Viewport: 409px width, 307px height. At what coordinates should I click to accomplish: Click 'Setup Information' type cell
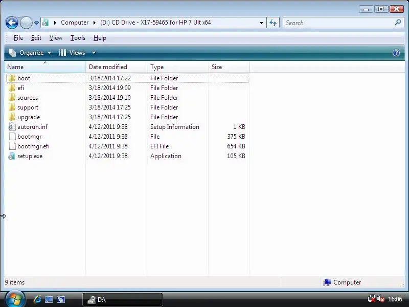pyautogui.click(x=174, y=127)
